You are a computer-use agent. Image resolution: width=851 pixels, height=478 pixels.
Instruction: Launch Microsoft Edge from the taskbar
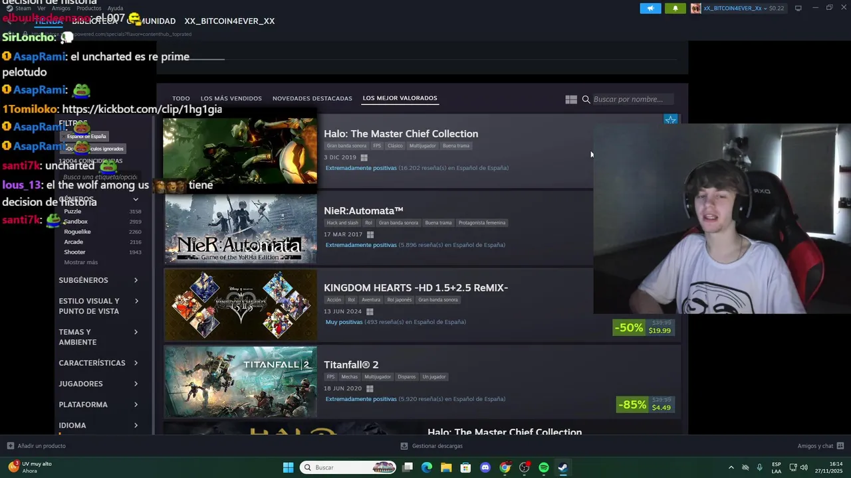[x=427, y=467]
